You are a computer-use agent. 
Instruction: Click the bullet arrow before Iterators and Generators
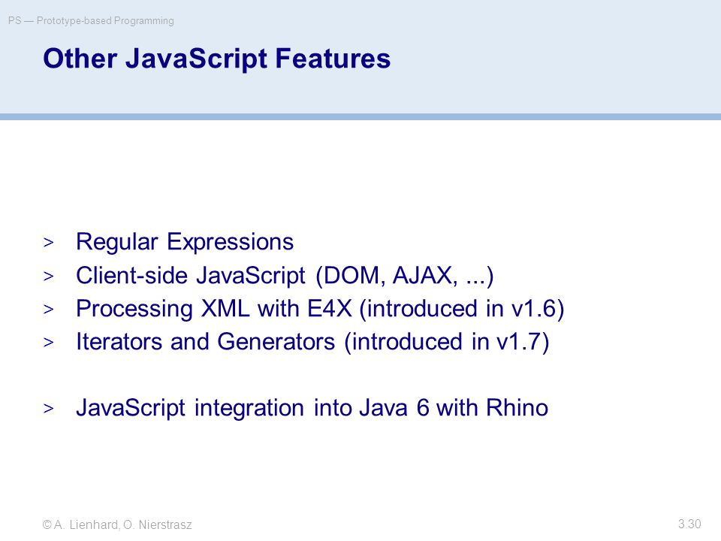pyautogui.click(x=48, y=343)
